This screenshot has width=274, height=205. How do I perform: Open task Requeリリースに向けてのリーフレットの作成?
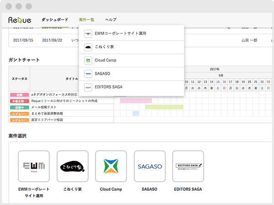pyautogui.click(x=64, y=101)
